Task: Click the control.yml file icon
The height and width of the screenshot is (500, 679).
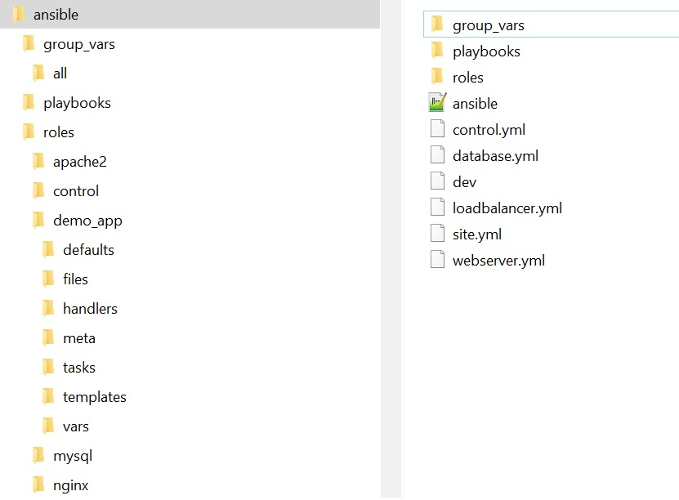Action: (438, 130)
